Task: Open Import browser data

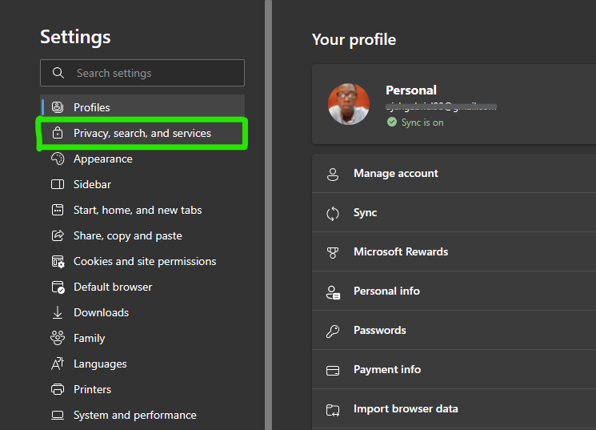Action: click(x=406, y=409)
